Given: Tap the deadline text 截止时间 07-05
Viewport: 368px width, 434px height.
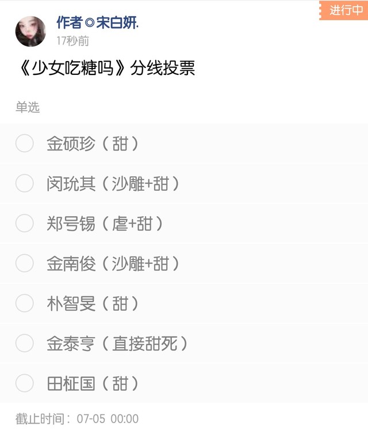Looking at the screenshot, I should 77,419.
